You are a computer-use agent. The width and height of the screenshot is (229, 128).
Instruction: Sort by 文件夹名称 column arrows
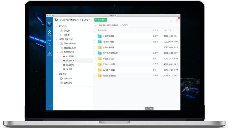109,30
